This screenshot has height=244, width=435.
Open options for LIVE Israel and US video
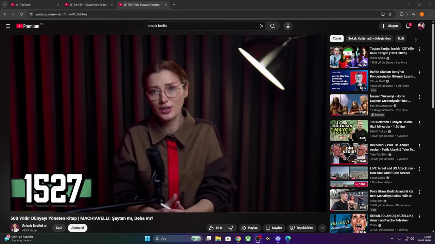[x=419, y=169]
